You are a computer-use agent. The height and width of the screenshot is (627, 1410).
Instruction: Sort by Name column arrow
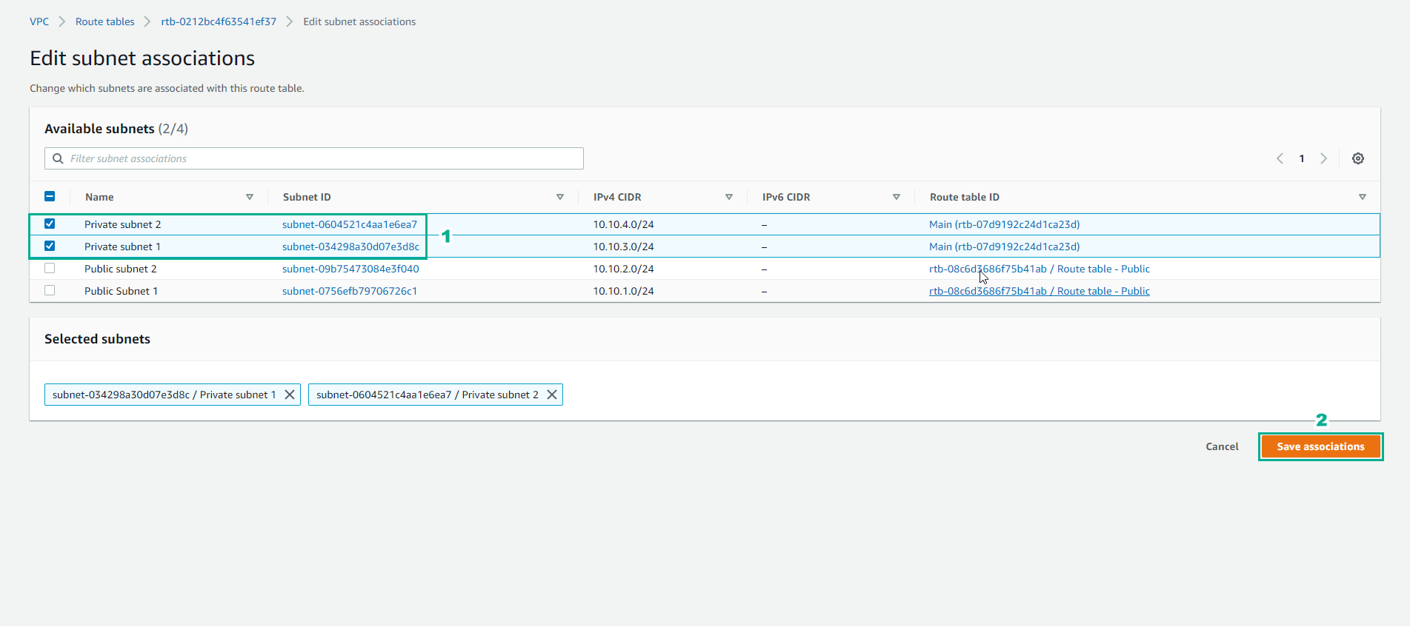click(x=250, y=197)
